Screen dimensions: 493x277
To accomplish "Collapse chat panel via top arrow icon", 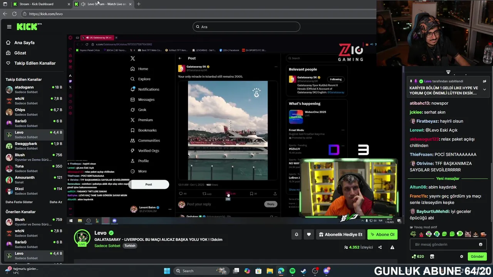I will click(448, 72).
